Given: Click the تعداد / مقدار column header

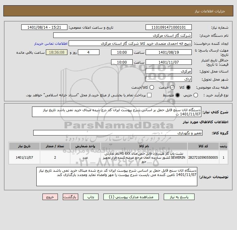Looking at the screenshot, I should click(x=55, y=146).
